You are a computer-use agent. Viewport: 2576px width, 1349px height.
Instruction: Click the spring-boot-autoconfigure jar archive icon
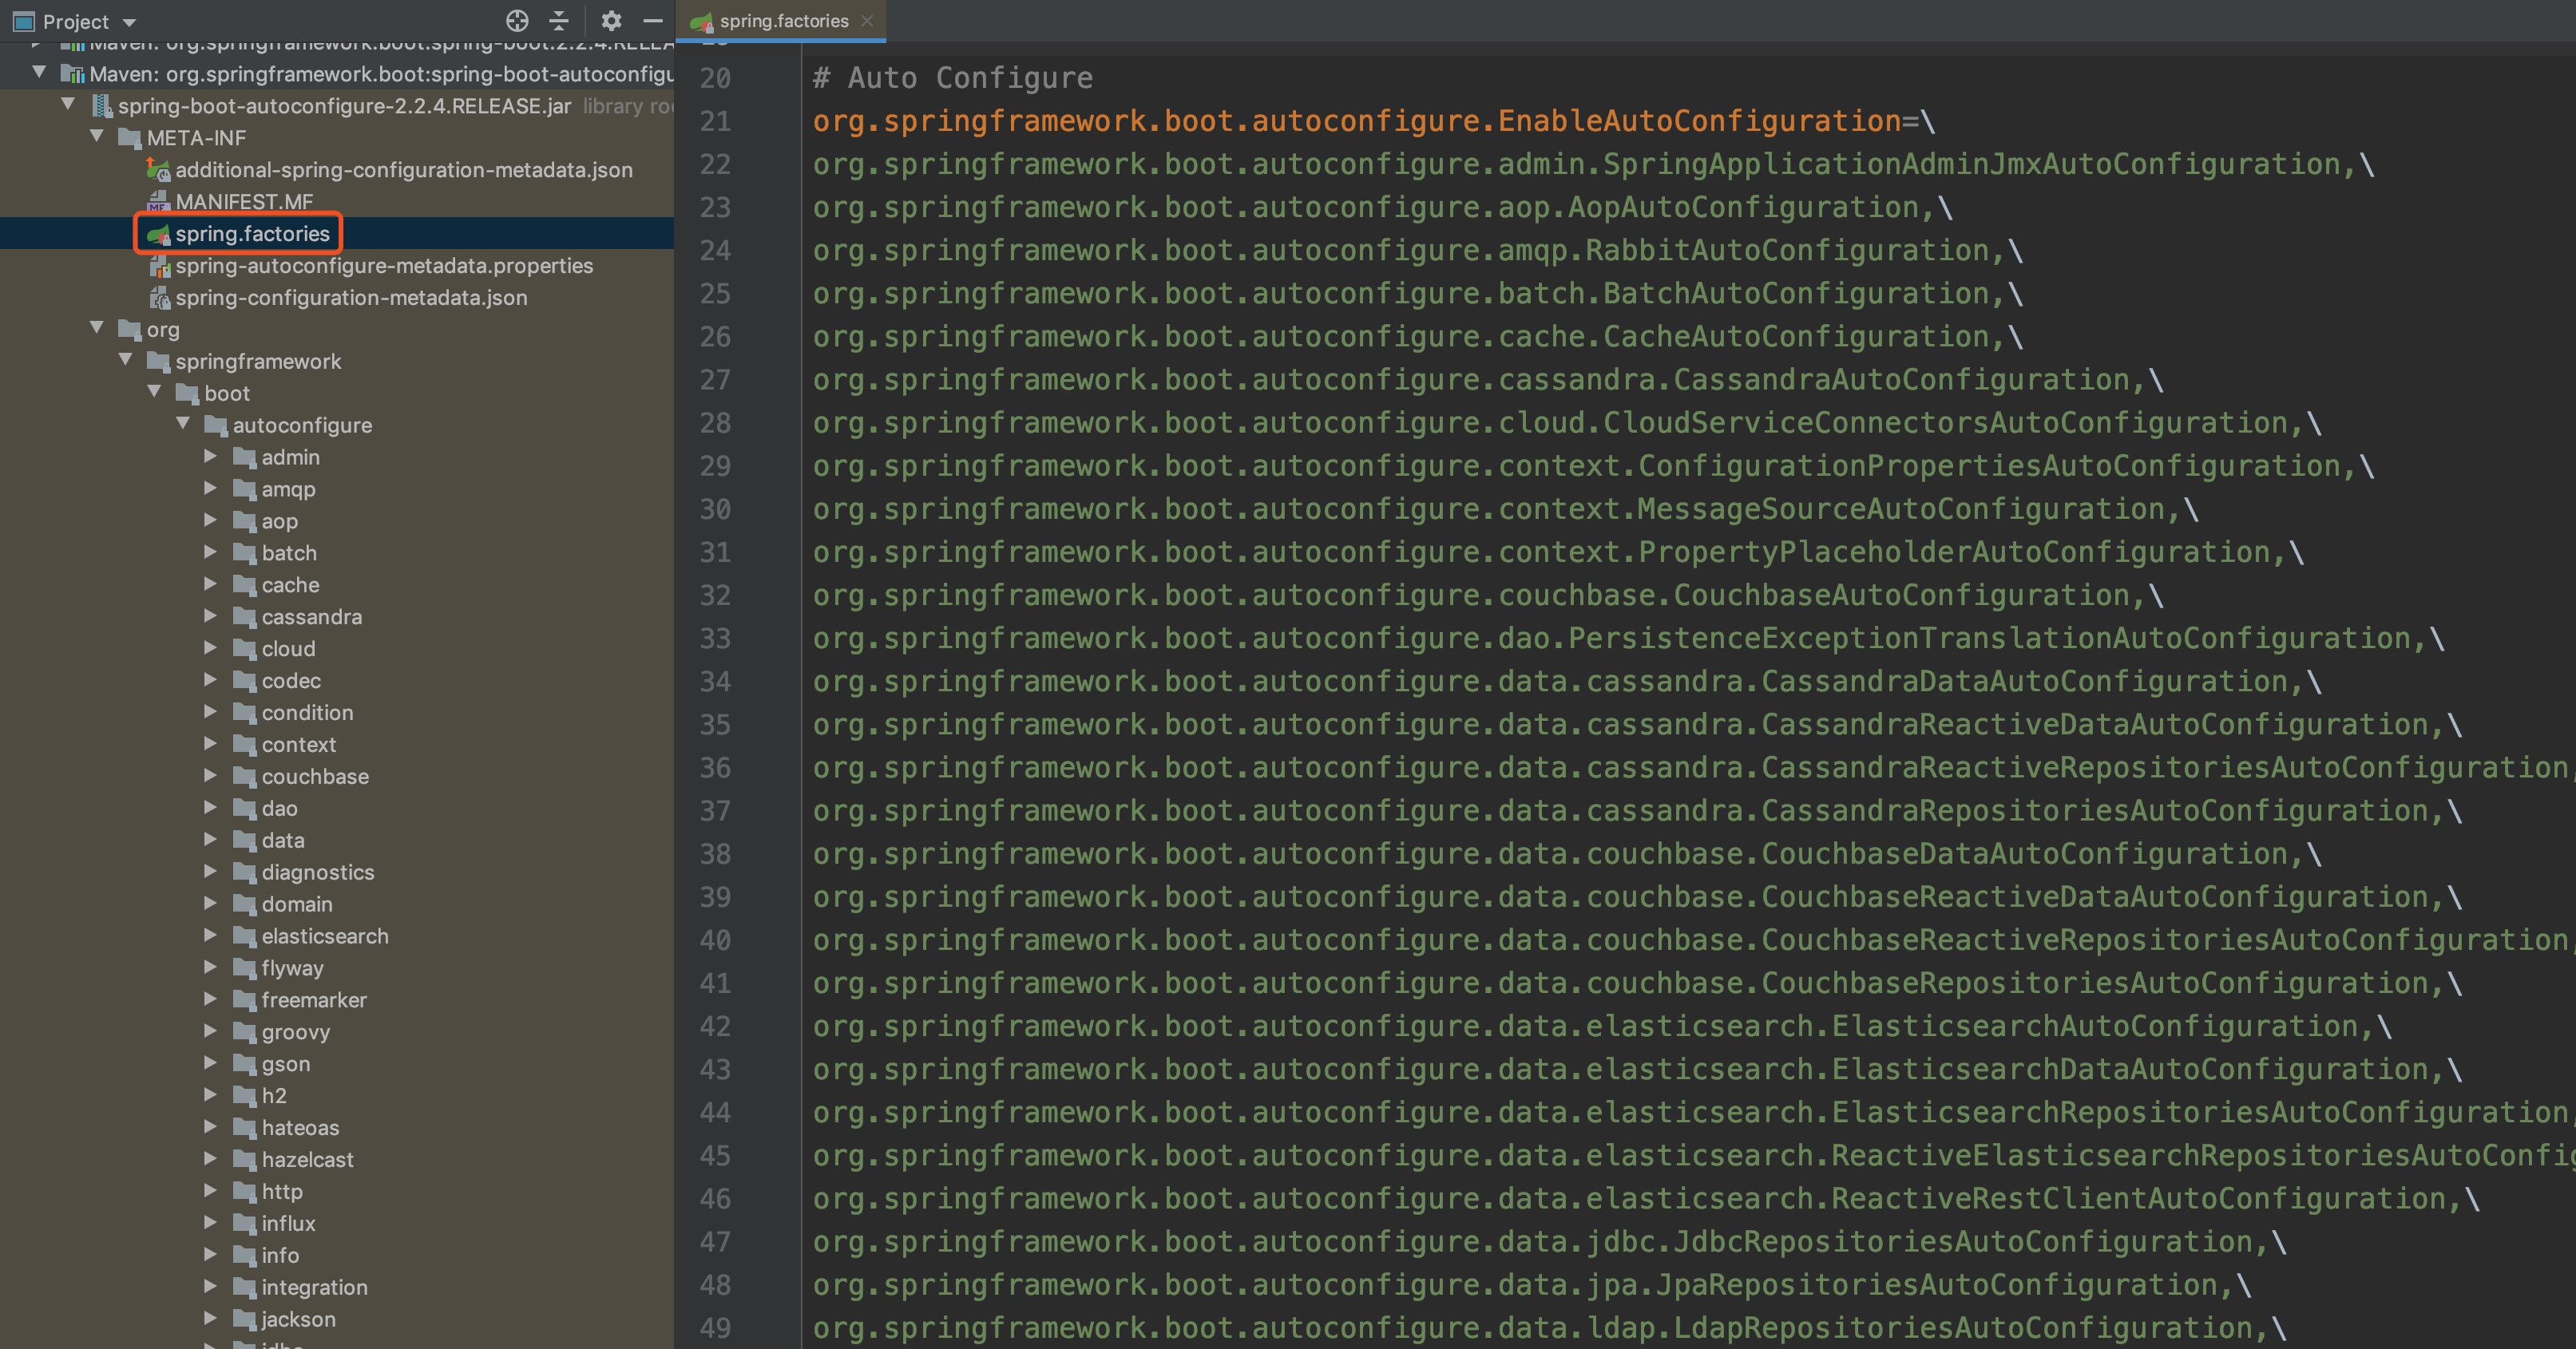click(101, 106)
